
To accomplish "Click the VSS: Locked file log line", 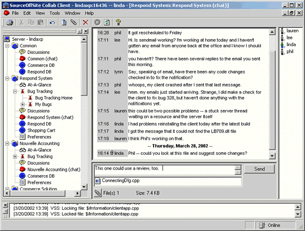I will coord(76,214).
